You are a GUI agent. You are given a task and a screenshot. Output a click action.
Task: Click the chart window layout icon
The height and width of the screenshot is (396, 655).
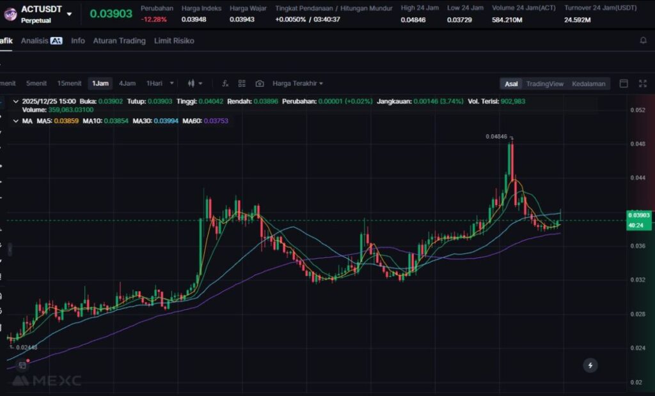pyautogui.click(x=624, y=84)
